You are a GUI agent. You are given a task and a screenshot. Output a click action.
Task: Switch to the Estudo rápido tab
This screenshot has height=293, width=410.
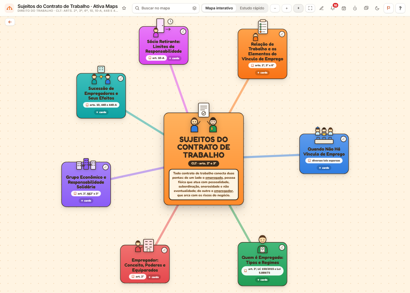tap(252, 8)
